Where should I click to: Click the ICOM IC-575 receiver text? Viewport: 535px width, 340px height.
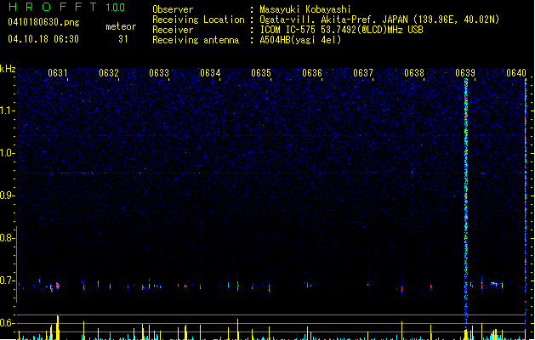pyautogui.click(x=341, y=30)
